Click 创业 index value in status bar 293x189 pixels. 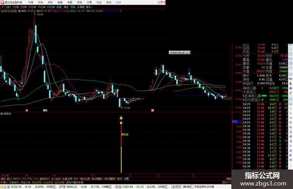(x=128, y=187)
